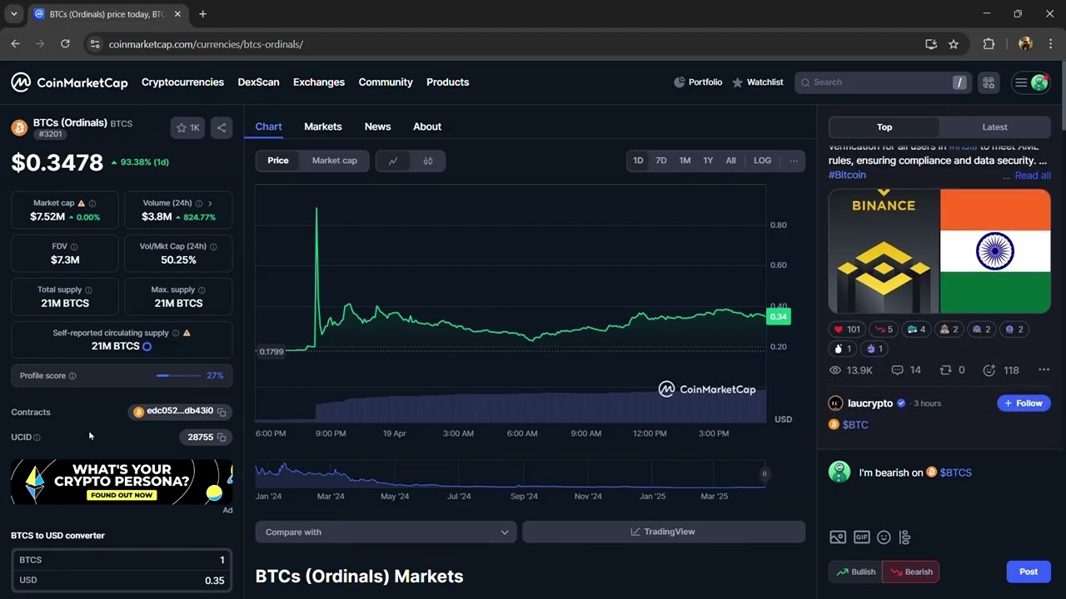The image size is (1066, 599).
Task: Expand Volume (24h) chevron
Action: point(210,203)
